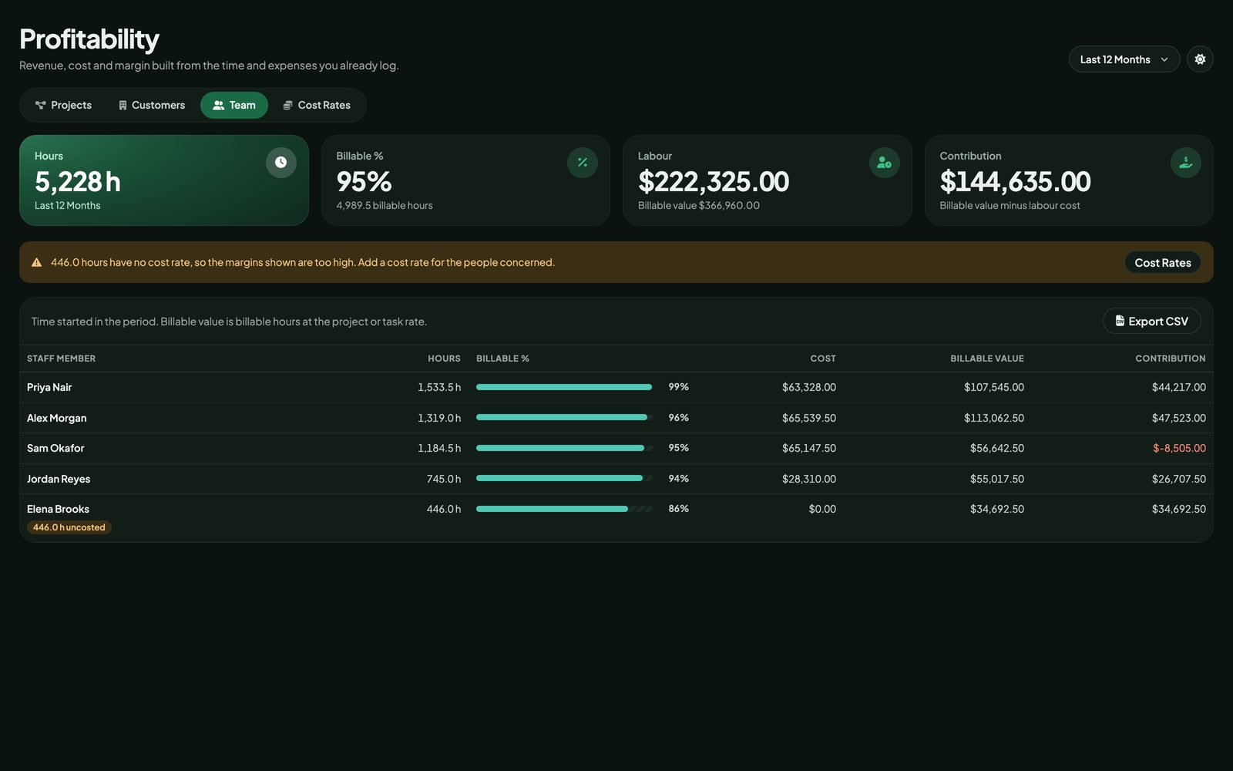This screenshot has width=1233, height=771.
Task: Click Alex Morgan's 96% billable bar
Action: pos(565,417)
